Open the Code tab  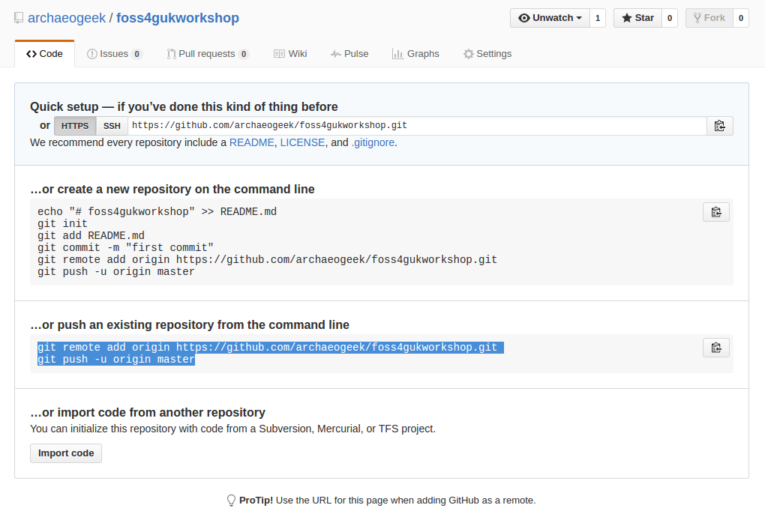point(44,54)
